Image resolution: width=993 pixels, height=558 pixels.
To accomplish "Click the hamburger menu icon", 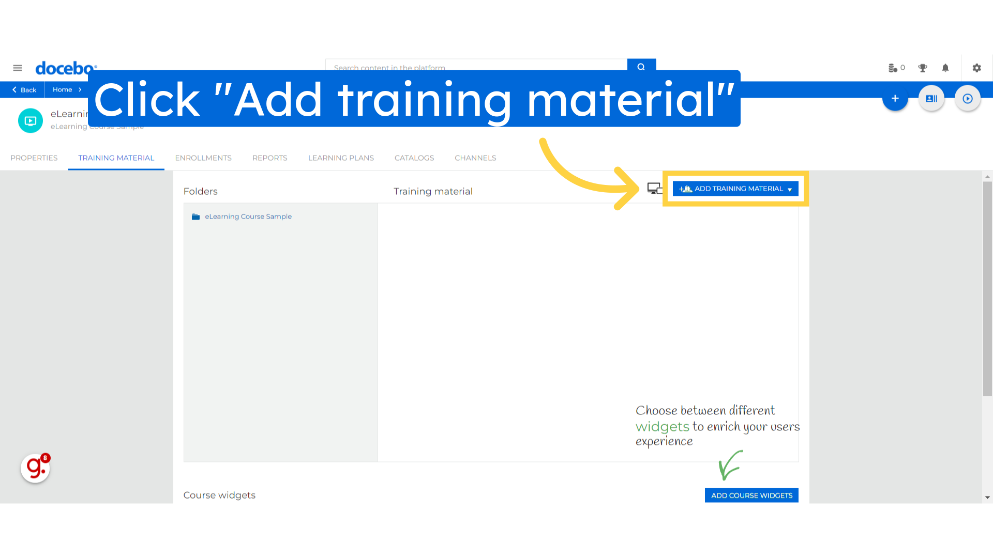I will pos(17,68).
